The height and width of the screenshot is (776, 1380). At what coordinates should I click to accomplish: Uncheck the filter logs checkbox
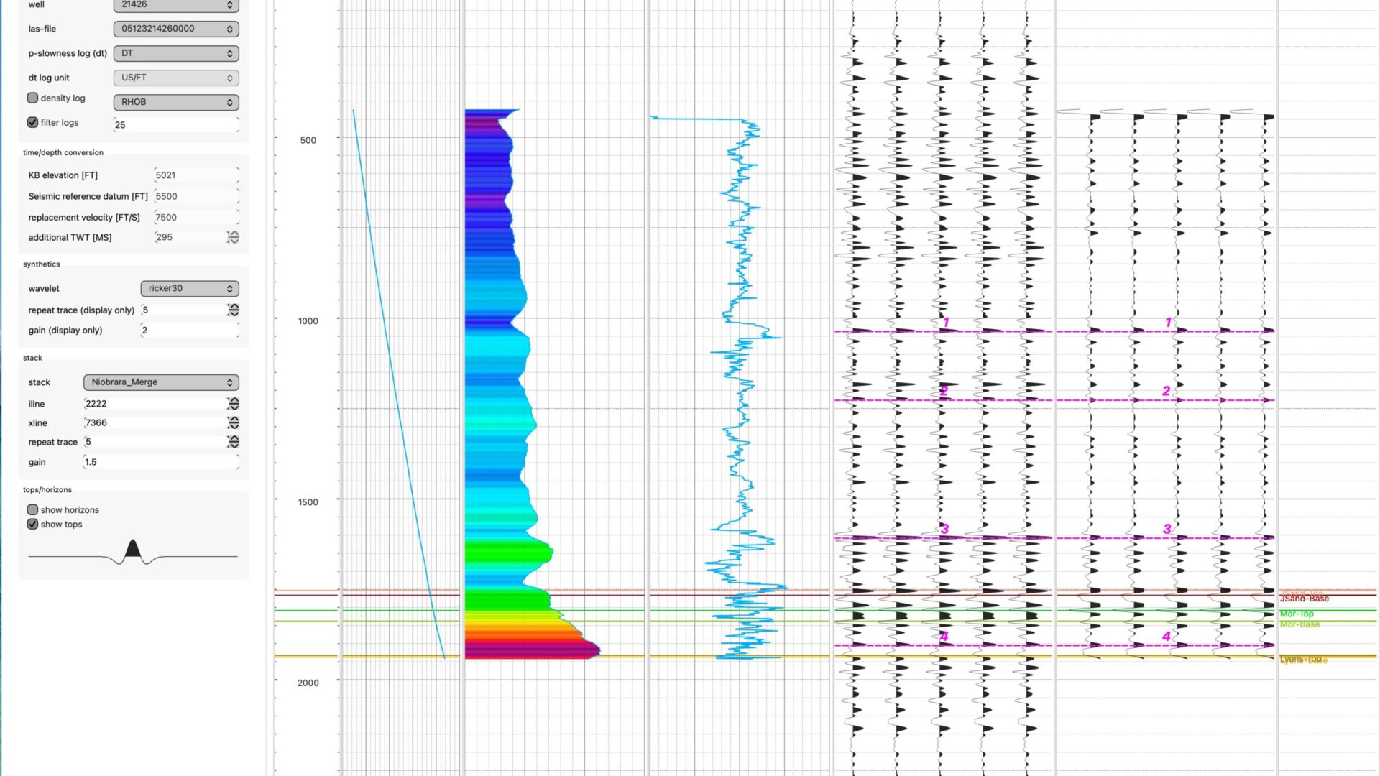pos(32,122)
